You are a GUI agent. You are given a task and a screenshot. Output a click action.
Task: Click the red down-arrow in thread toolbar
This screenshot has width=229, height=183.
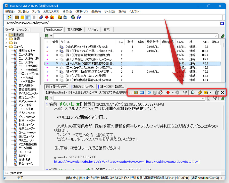pyautogui.click(x=168, y=92)
